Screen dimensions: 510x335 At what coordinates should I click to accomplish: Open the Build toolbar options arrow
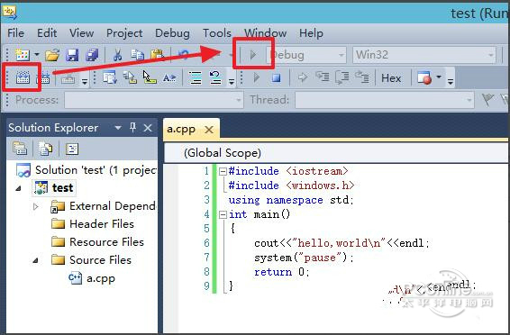(x=85, y=82)
